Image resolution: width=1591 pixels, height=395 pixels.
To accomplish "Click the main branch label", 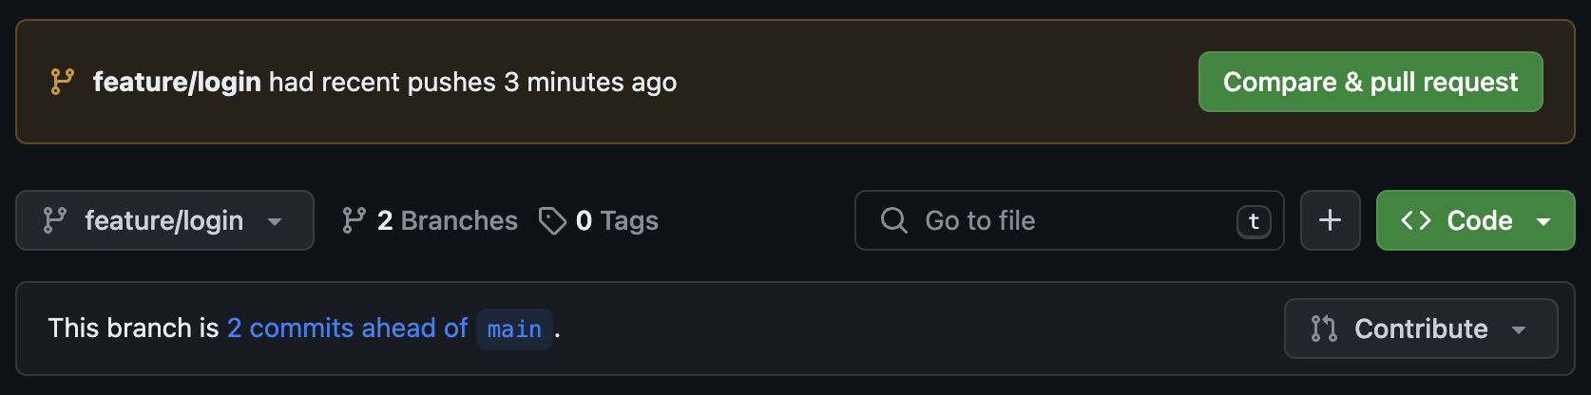I will click(514, 329).
